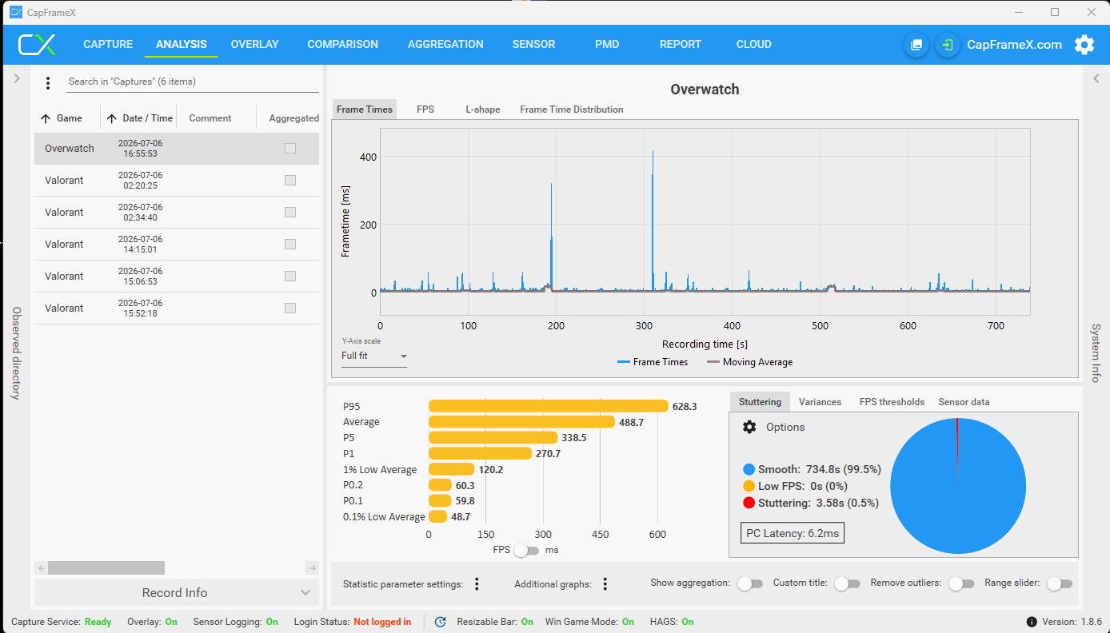
Task: Open the three-dot menu beside search field
Action: pyautogui.click(x=48, y=82)
